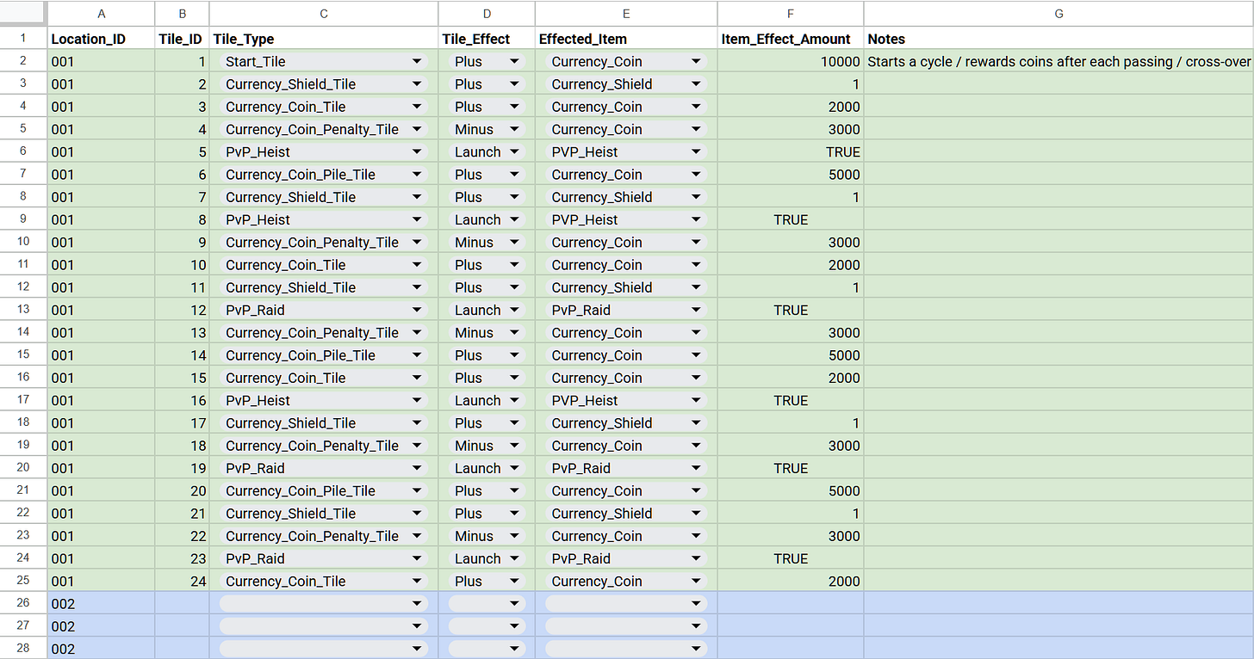The height and width of the screenshot is (659, 1254).
Task: Open empty Tile_Effect dropdown in row 27
Action: pyautogui.click(x=514, y=626)
